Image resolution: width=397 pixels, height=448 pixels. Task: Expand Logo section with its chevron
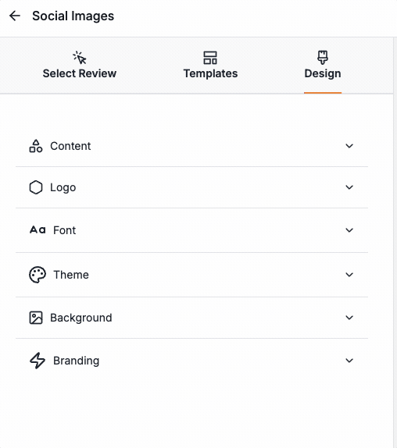click(349, 187)
